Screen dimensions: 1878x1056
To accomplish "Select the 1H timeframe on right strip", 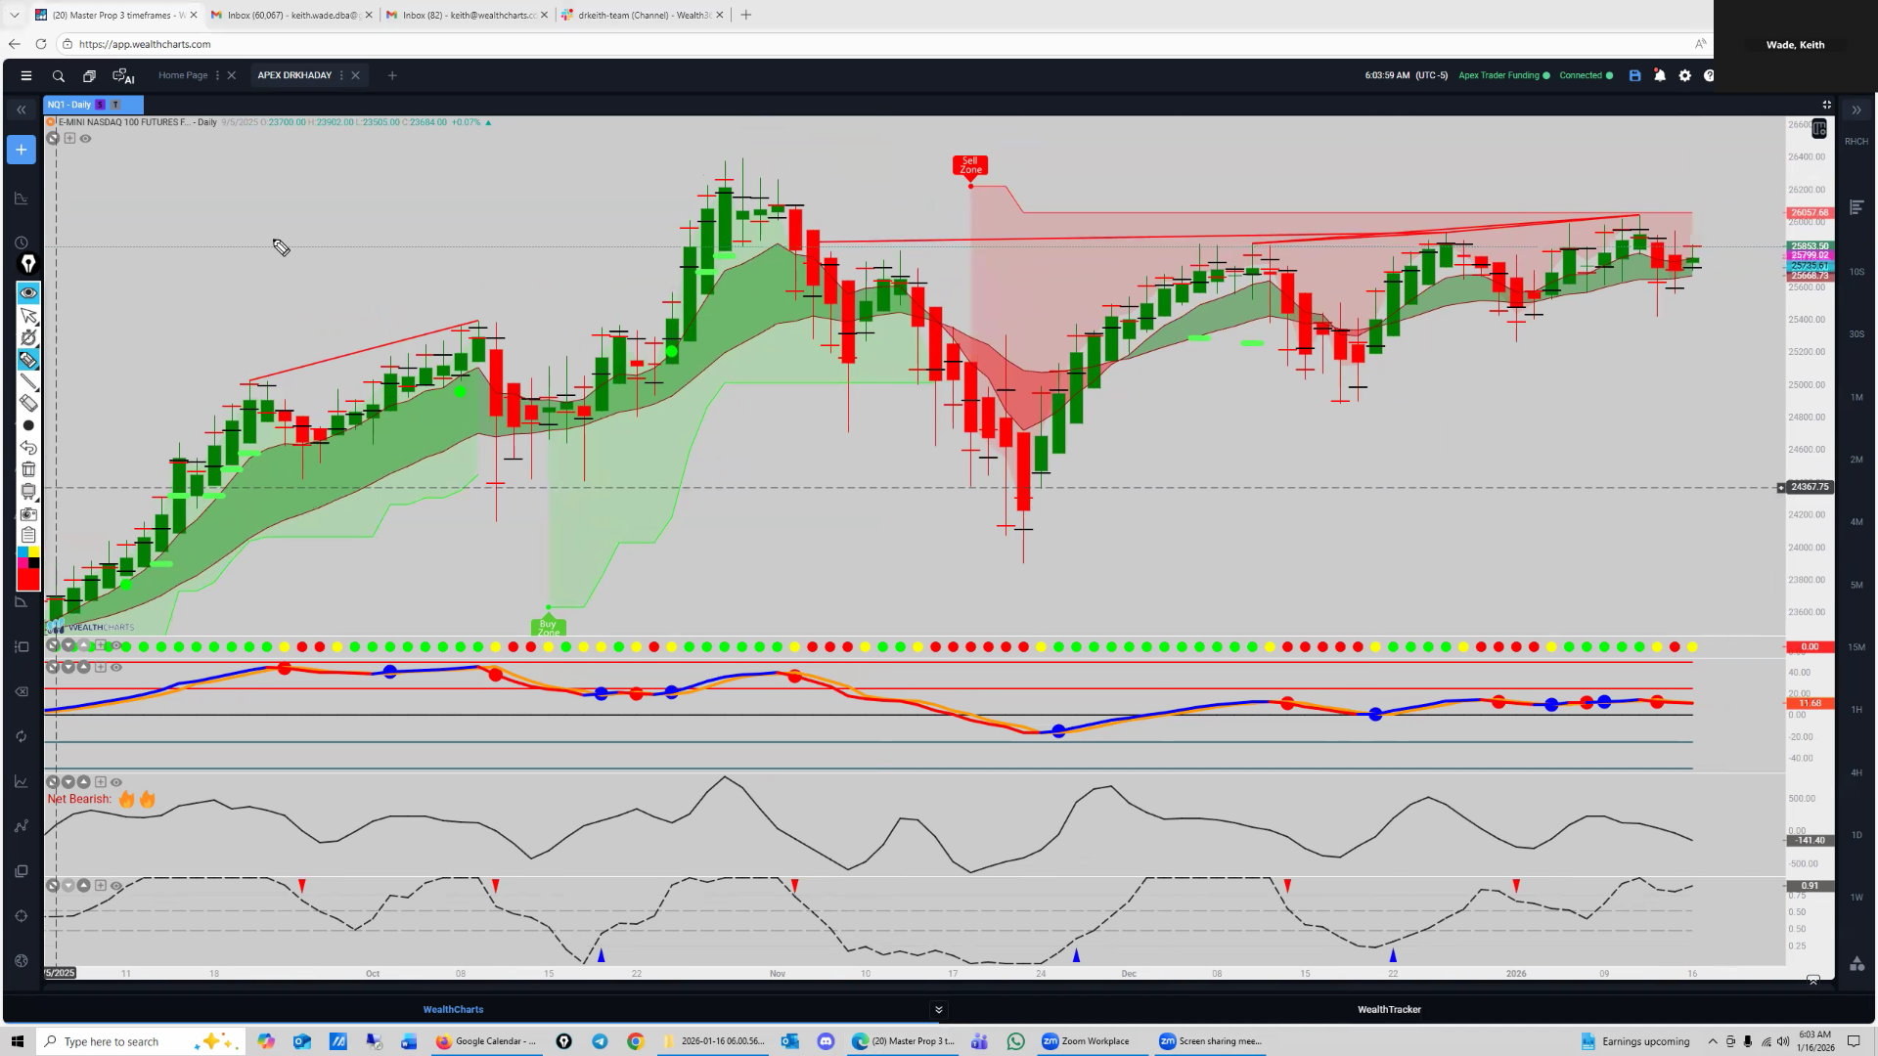I will tap(1856, 710).
